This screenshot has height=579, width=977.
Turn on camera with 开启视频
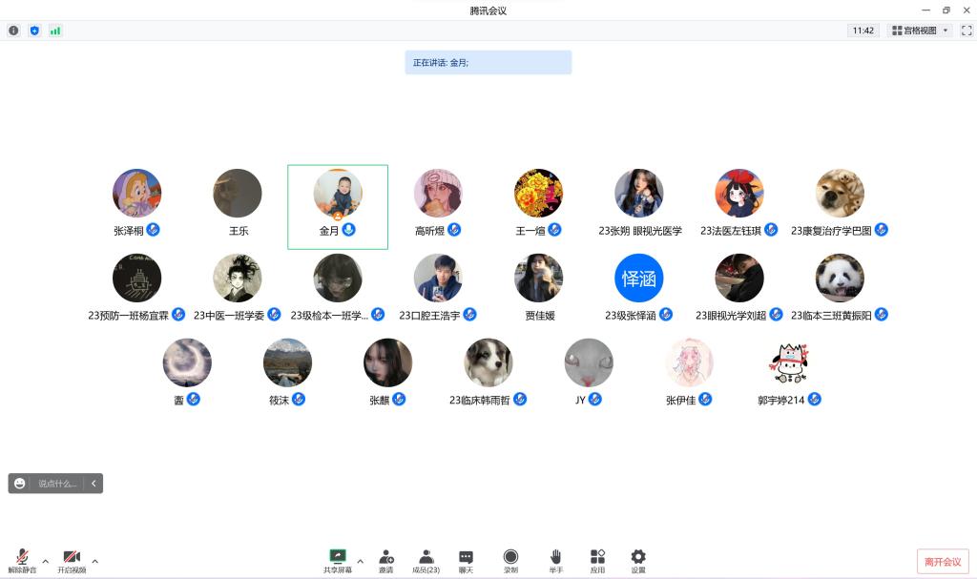click(72, 561)
